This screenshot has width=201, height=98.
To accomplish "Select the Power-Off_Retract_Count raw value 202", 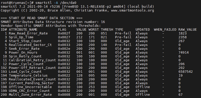I will [x=182, y=68].
